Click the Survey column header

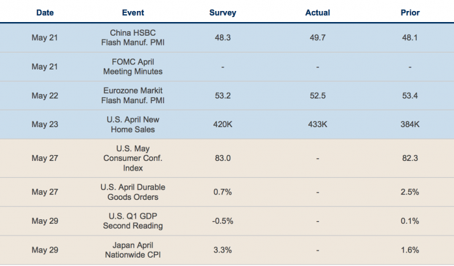coord(223,12)
